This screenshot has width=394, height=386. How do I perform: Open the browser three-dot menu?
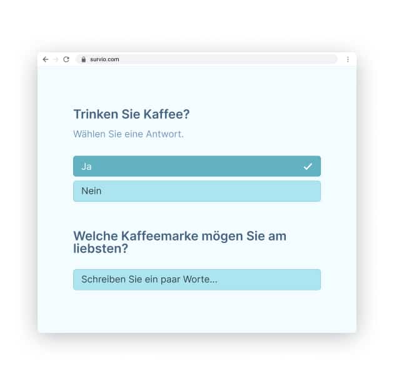coord(348,59)
